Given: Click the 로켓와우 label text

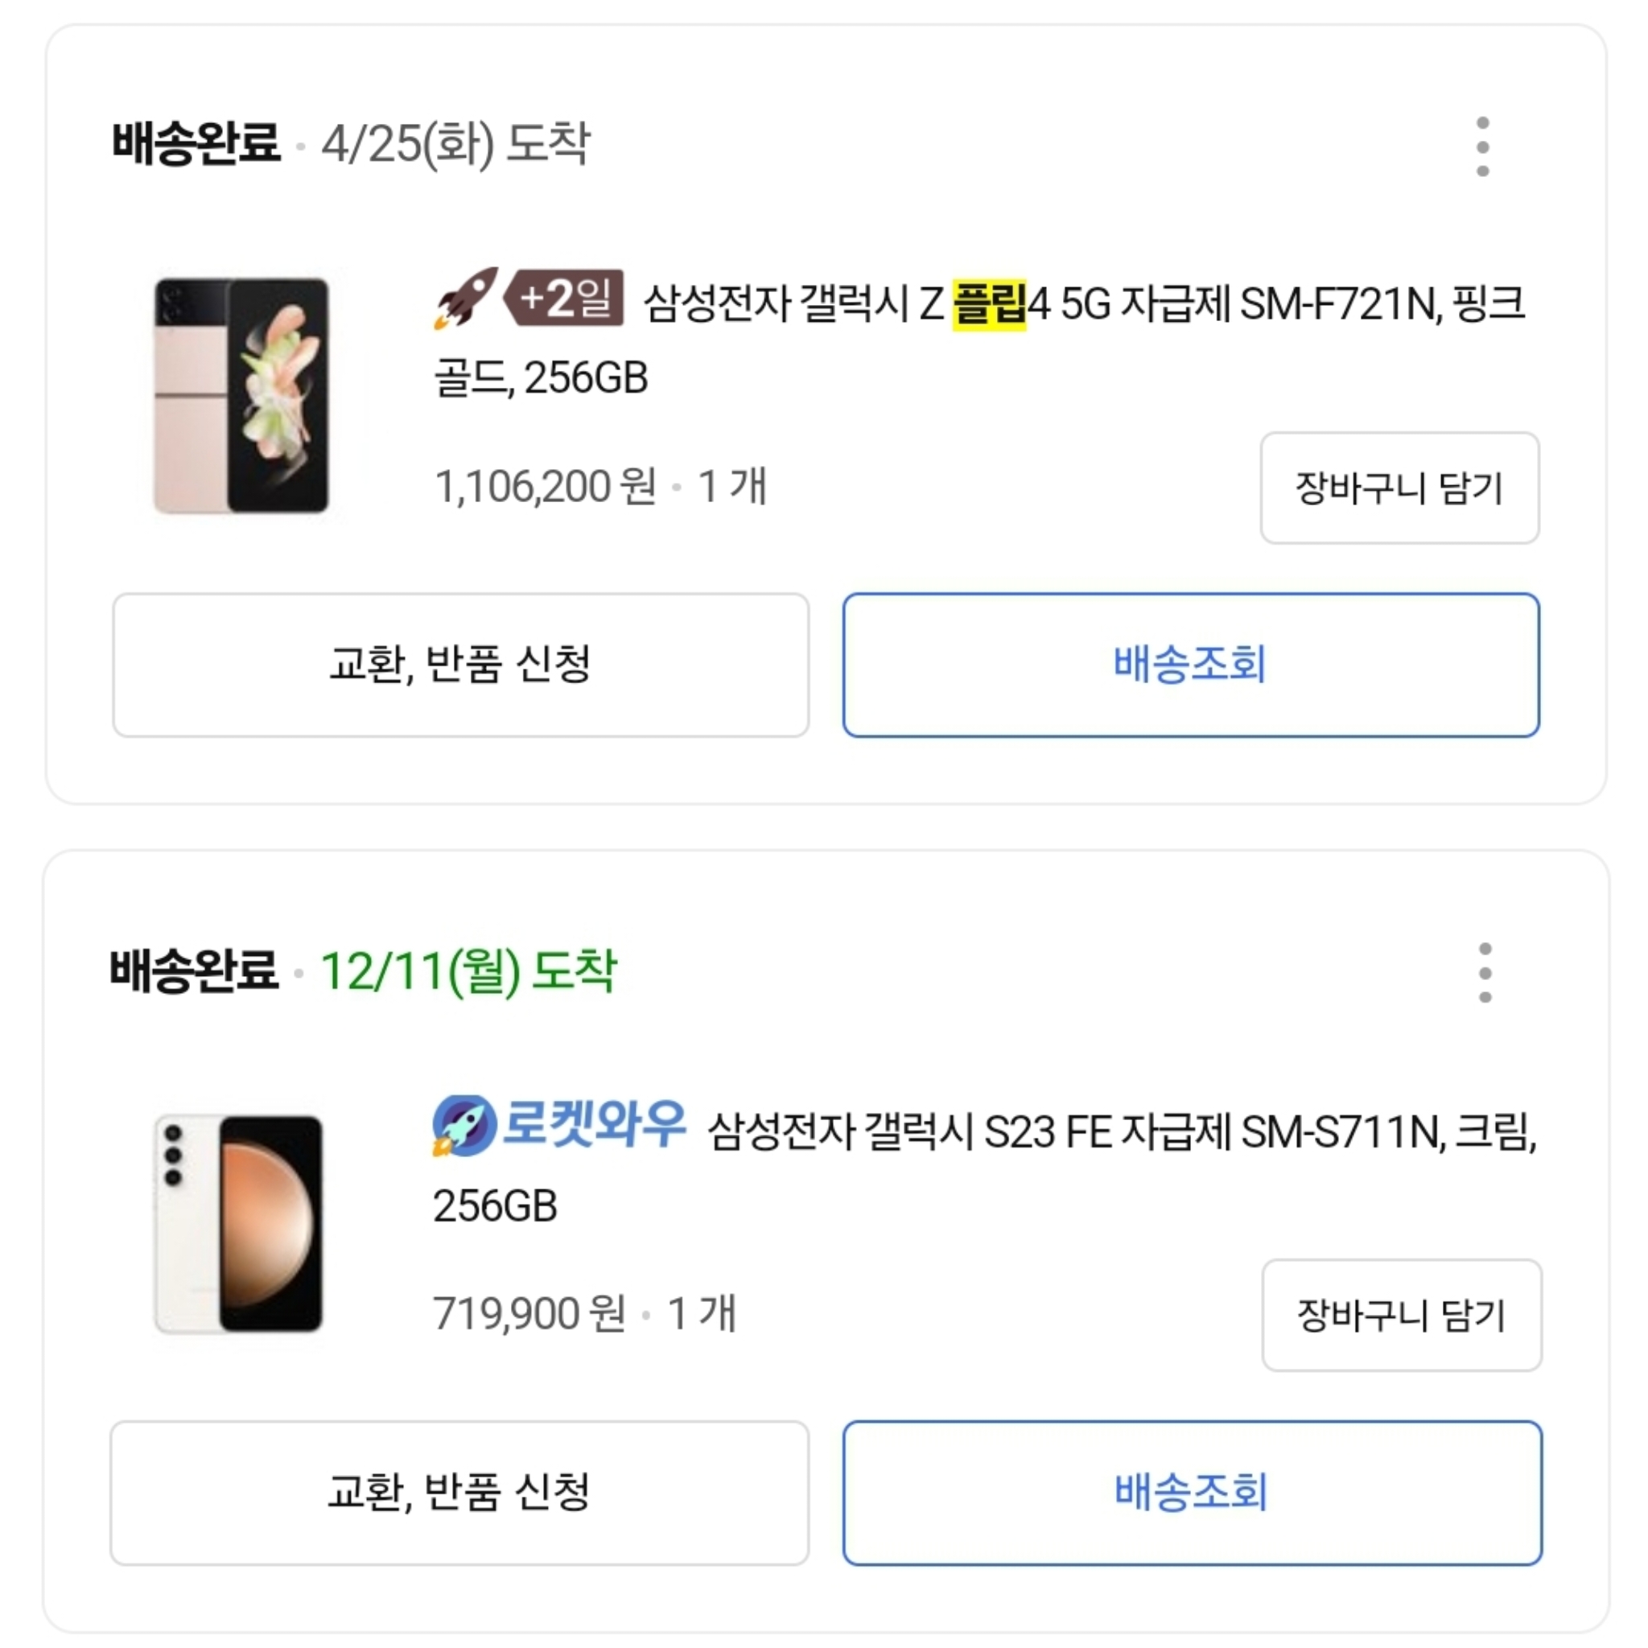Looking at the screenshot, I should click(594, 1124).
